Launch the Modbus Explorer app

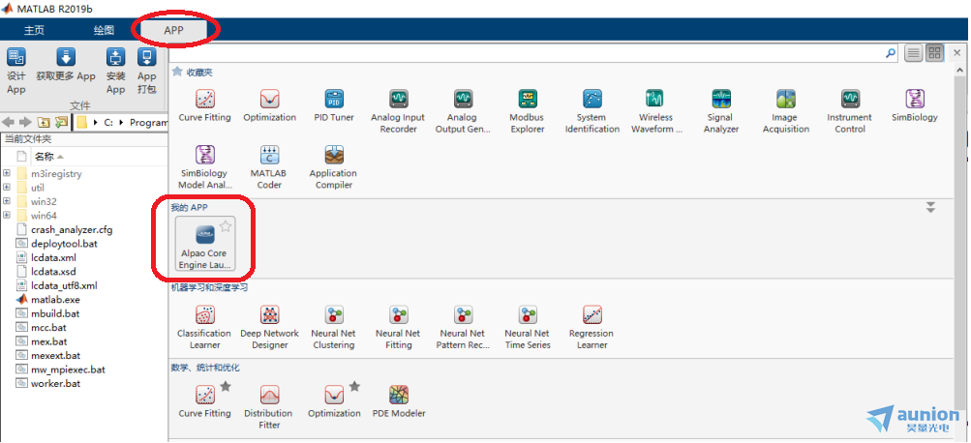[x=527, y=111]
